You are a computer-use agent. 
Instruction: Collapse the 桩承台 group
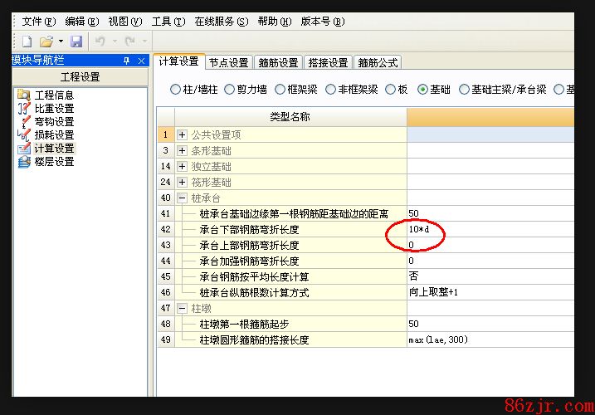click(x=182, y=198)
